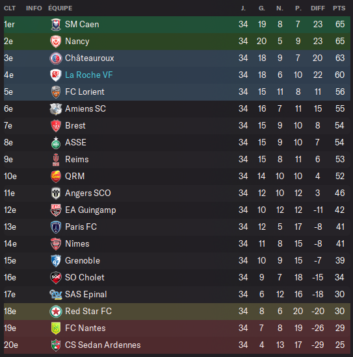Screen dimensions: 353x357
Task: Select the FC Nantes yellow crest
Action: coord(56,328)
